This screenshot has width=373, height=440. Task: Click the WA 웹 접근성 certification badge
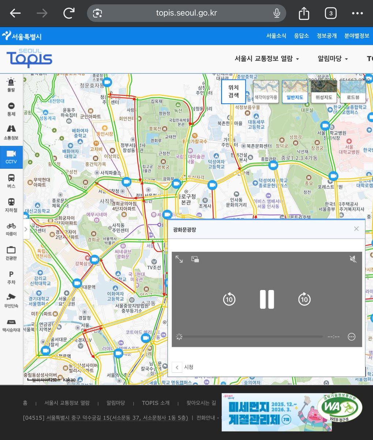(339, 407)
